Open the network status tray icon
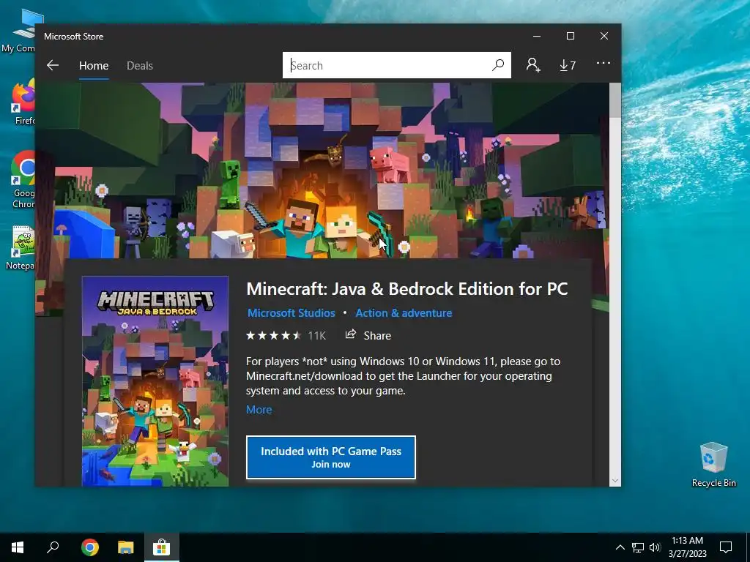This screenshot has height=562, width=750. pyautogui.click(x=638, y=547)
